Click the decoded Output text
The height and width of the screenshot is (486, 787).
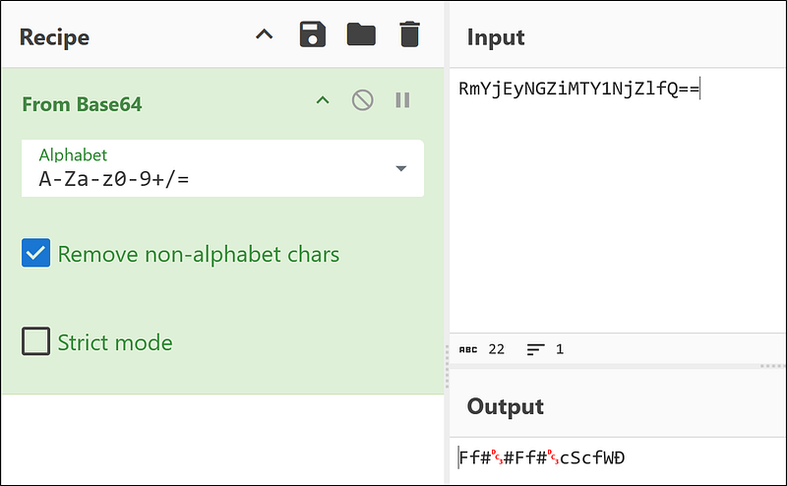(542, 458)
